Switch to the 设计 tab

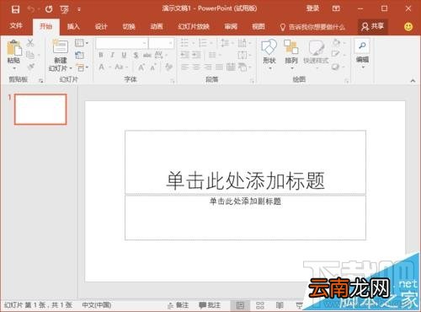tap(101, 26)
